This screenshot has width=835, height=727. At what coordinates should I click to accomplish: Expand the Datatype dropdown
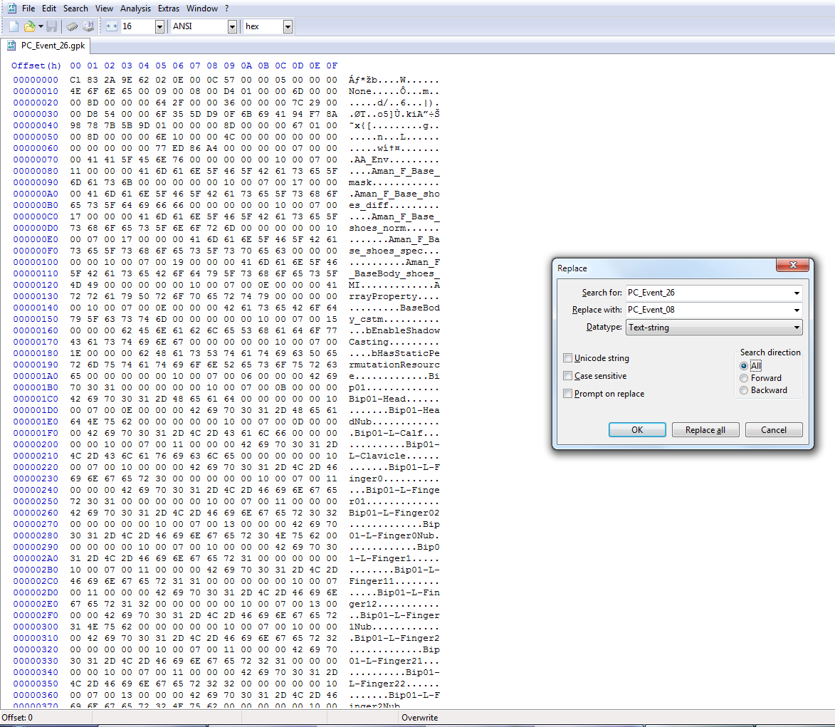click(796, 328)
